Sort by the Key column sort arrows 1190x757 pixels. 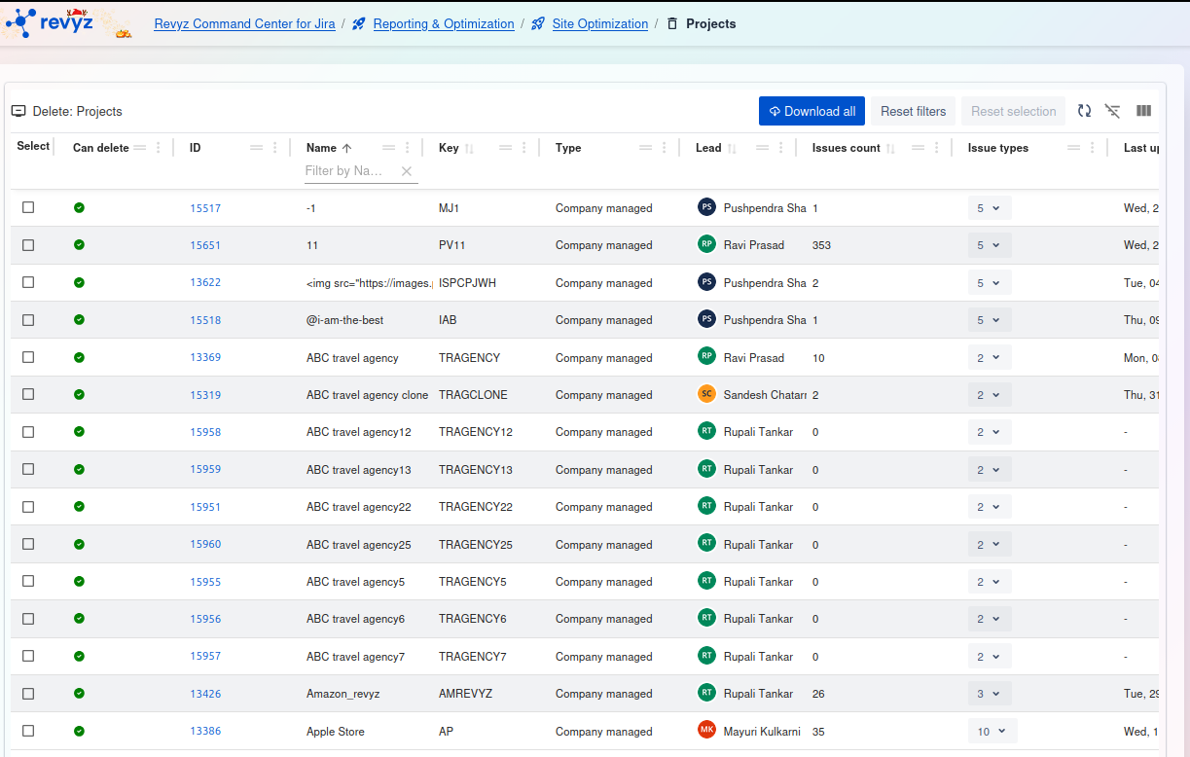(x=469, y=149)
